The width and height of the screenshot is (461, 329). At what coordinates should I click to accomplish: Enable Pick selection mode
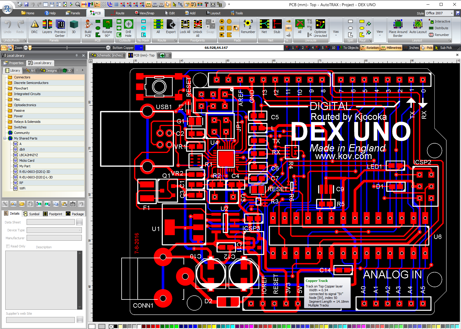pyautogui.click(x=427, y=48)
